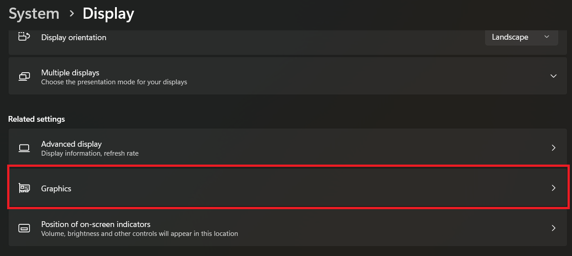Select Position of on-screen indicators label

[x=95, y=224]
